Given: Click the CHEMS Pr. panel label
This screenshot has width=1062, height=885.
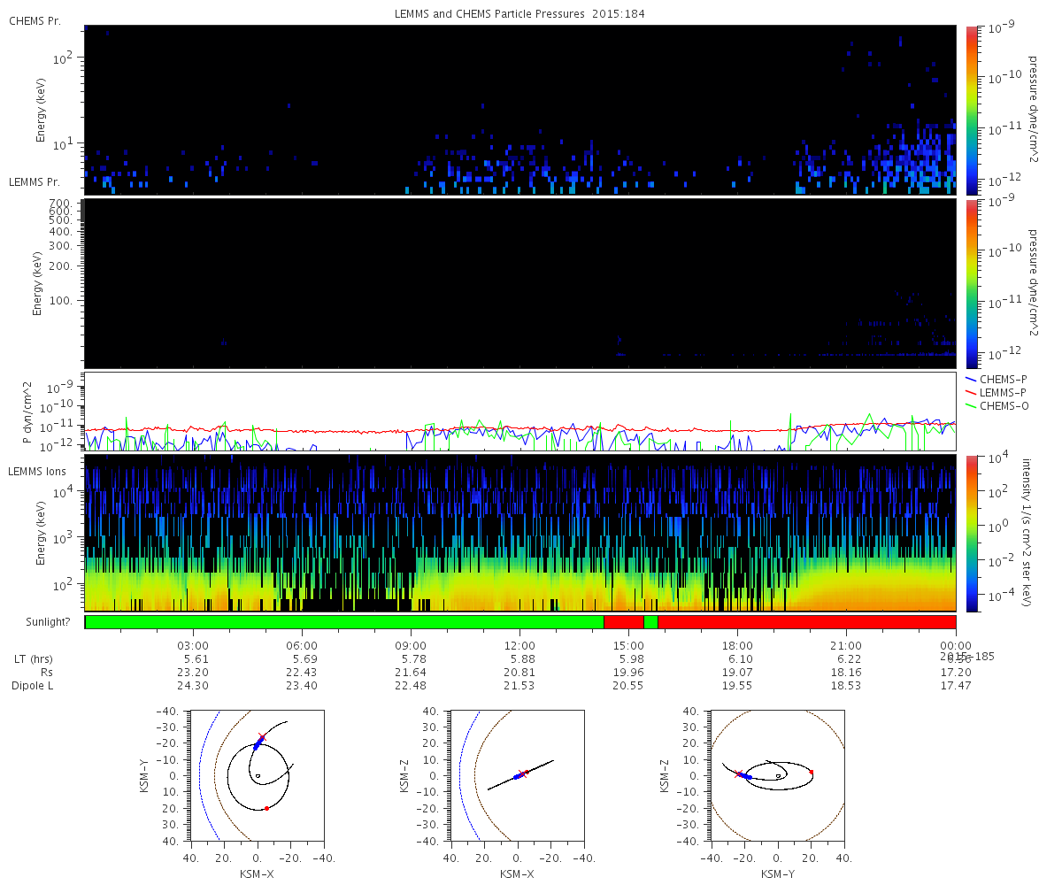Looking at the screenshot, I should pyautogui.click(x=35, y=20).
